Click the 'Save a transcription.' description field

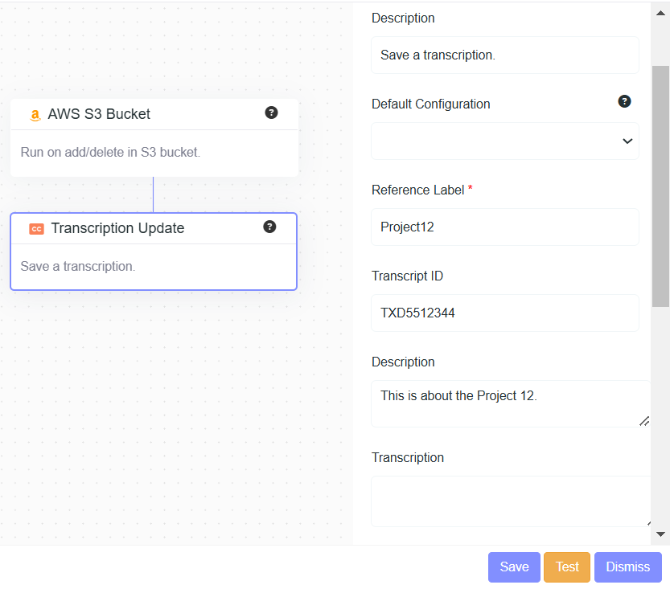click(x=505, y=55)
